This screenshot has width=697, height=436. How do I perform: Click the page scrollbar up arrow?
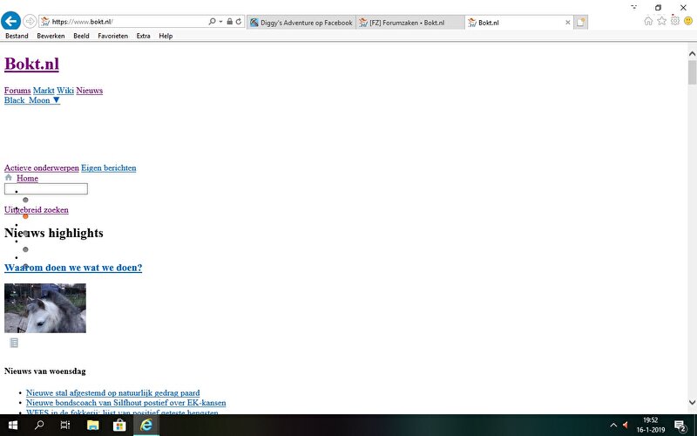pos(692,53)
